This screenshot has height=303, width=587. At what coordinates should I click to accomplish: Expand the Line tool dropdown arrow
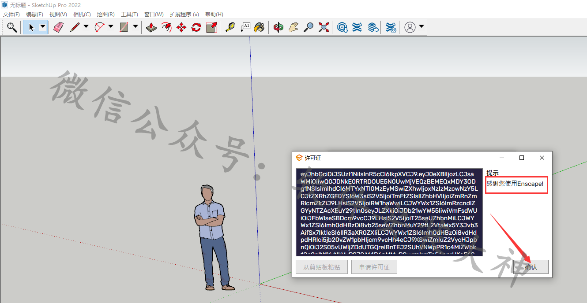click(x=86, y=27)
